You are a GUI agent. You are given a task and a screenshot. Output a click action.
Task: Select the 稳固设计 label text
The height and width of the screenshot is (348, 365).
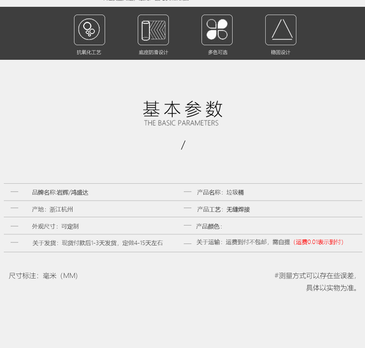click(281, 52)
